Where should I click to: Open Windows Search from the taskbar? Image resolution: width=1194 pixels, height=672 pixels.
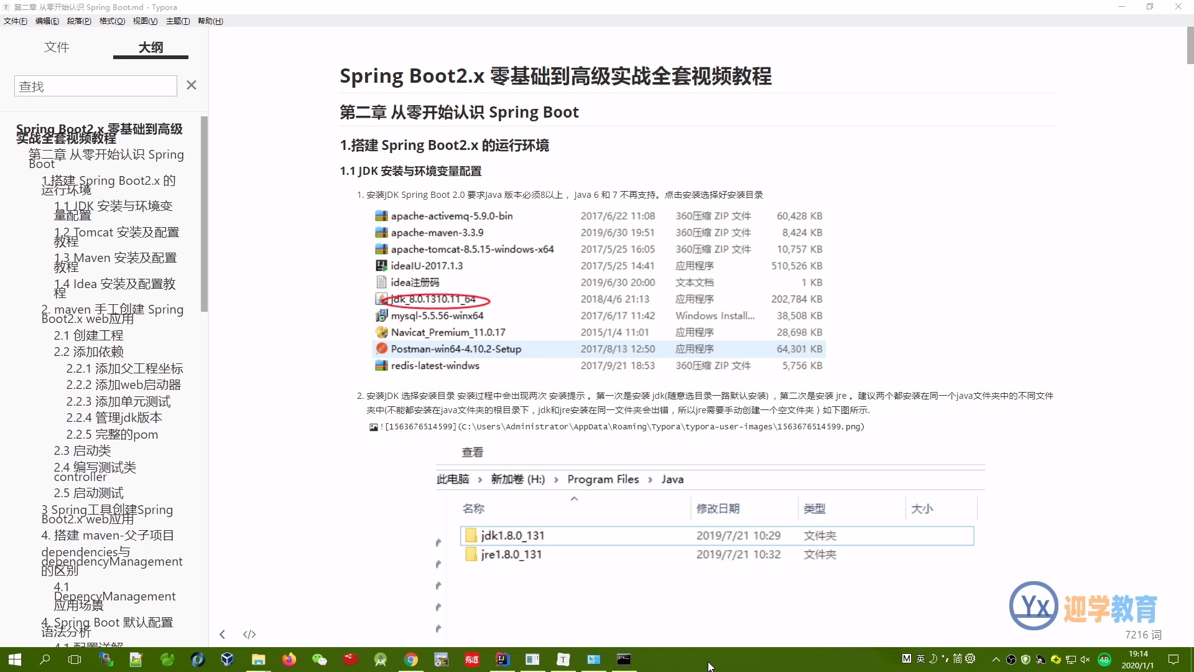[x=44, y=660]
